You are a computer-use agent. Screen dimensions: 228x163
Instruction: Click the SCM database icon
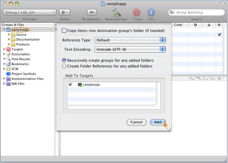9,69
